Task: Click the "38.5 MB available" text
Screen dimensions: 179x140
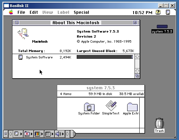Action: pyautogui.click(x=132, y=94)
